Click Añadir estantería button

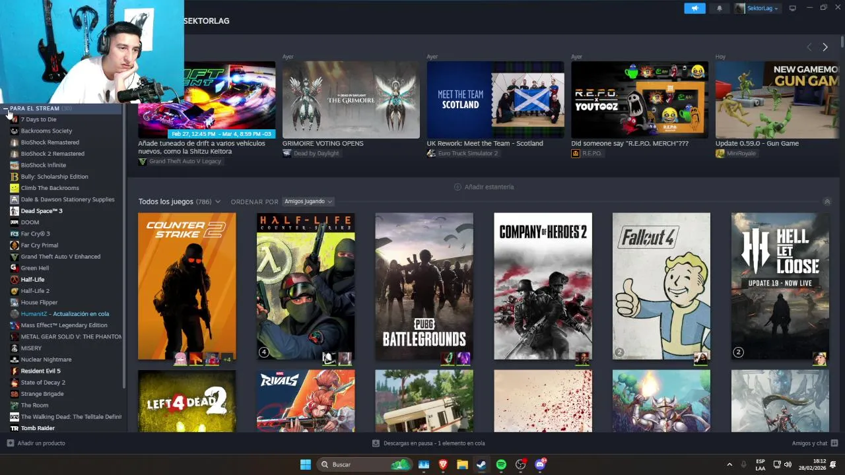484,187
